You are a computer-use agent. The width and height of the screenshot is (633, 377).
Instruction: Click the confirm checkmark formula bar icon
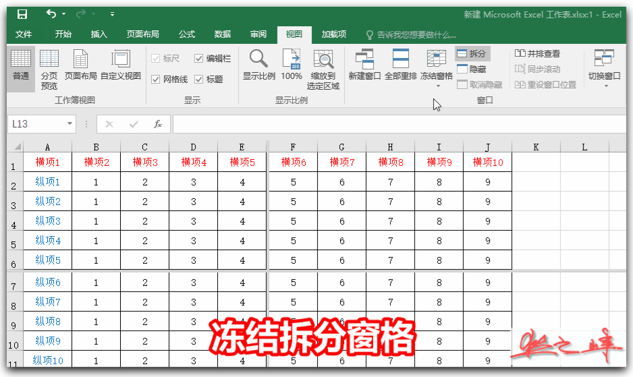pos(134,124)
